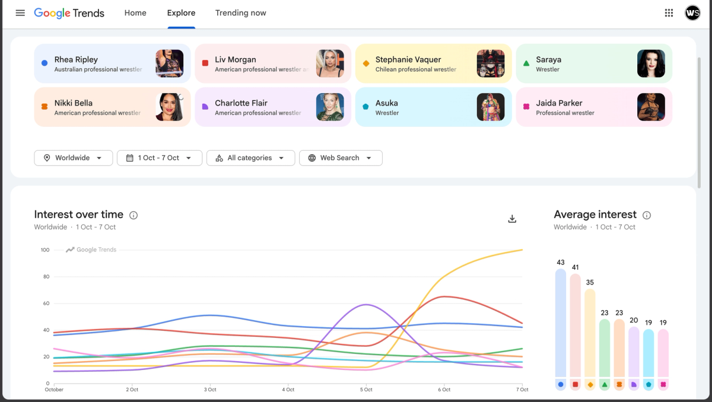Click the Average interest bar labeled 43
The image size is (712, 402).
[x=561, y=323]
